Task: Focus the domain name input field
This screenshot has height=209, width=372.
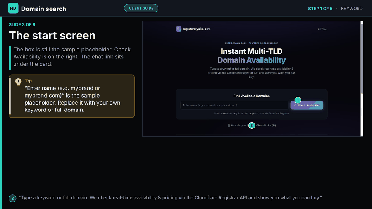Action: pos(234,105)
